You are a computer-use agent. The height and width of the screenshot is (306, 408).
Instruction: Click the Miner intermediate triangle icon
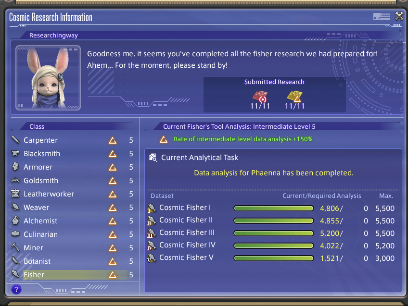(x=113, y=248)
